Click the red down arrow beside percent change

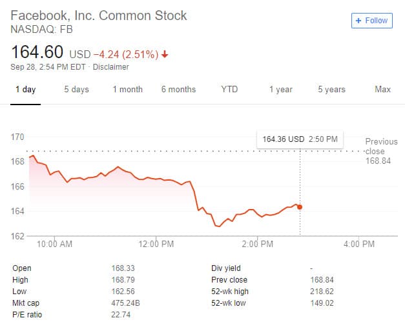pyautogui.click(x=165, y=55)
